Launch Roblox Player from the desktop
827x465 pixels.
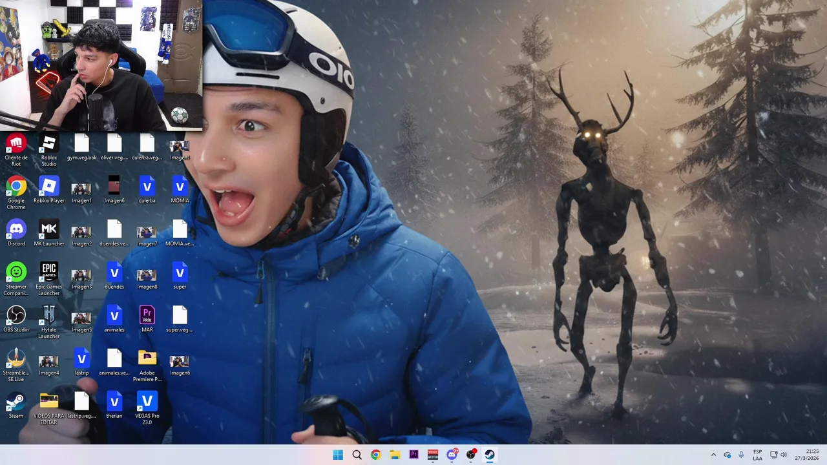[49, 191]
